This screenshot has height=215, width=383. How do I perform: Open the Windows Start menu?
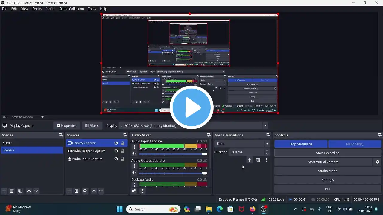(119, 209)
